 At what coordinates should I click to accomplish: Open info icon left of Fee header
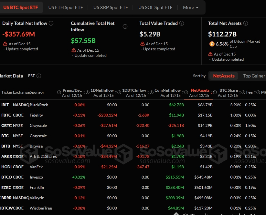243,92
